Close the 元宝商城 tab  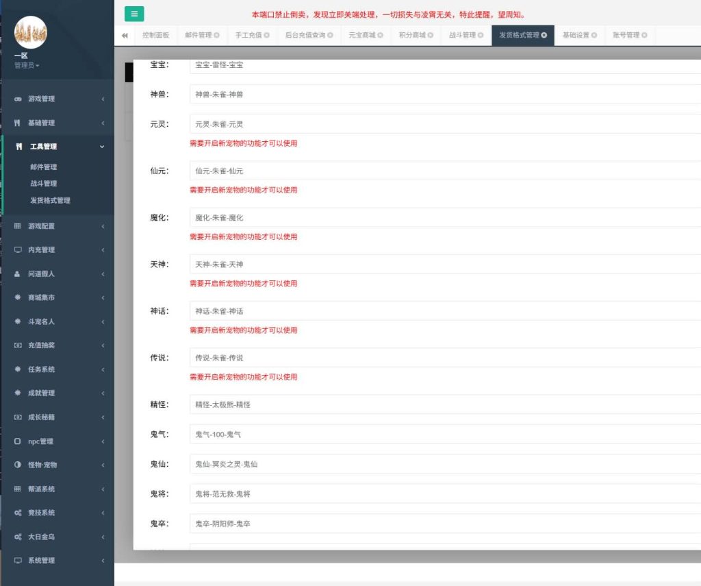pos(381,35)
